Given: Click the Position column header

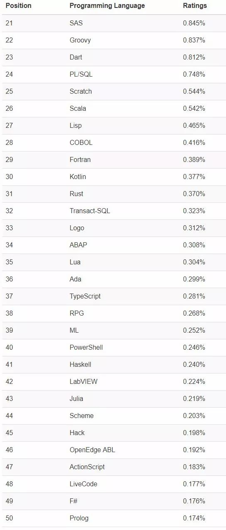Looking at the screenshot, I should tap(18, 6).
